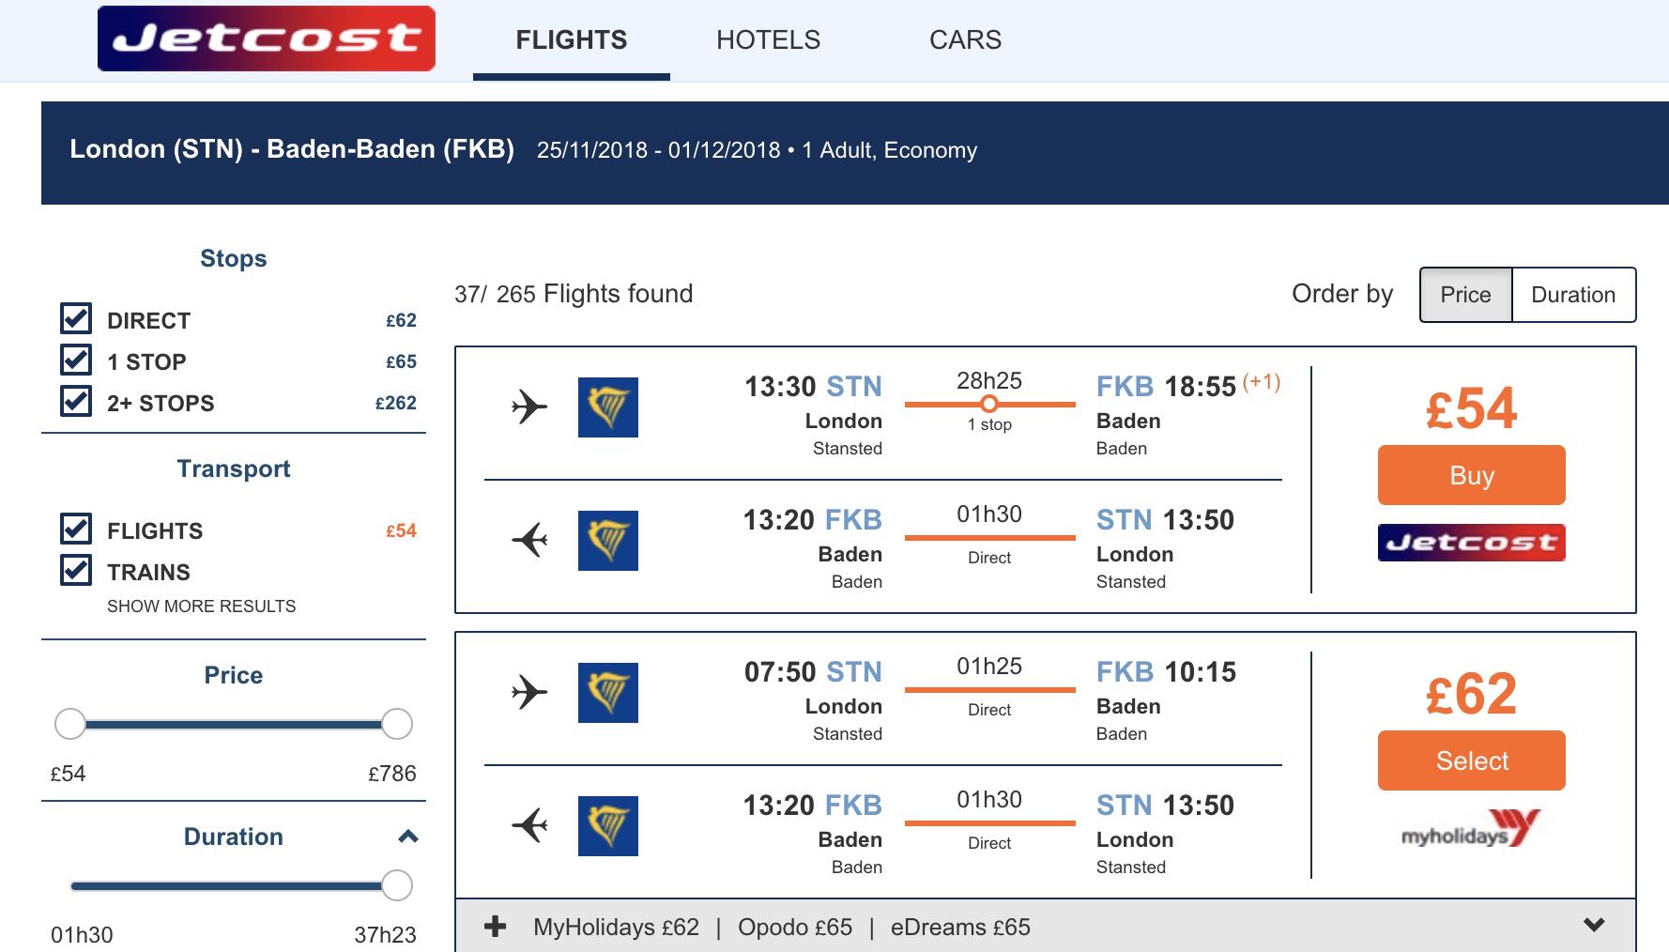Image resolution: width=1669 pixels, height=952 pixels.
Task: Show more results under Transport
Action: click(x=201, y=607)
